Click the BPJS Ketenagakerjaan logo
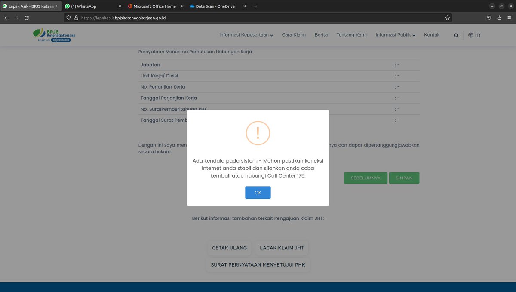Viewport: 516px width, 292px height. coord(54,35)
